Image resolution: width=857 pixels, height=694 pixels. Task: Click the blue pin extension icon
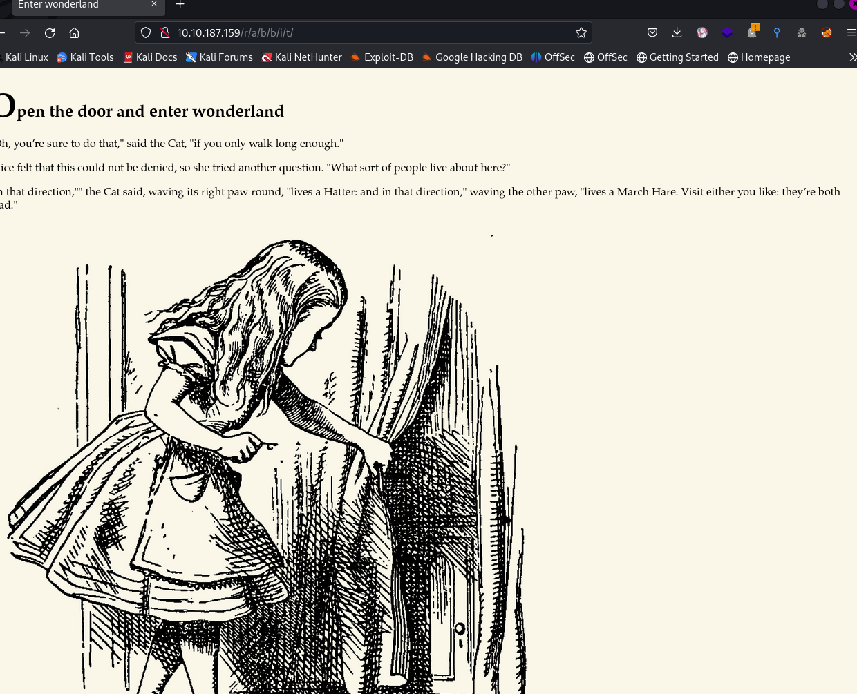pyautogui.click(x=777, y=32)
